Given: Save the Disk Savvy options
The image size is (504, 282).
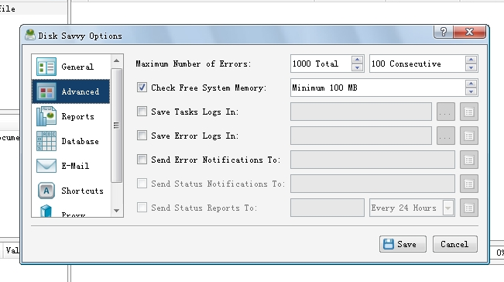Looking at the screenshot, I should [403, 244].
